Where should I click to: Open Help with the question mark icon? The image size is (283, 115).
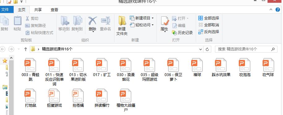(278, 10)
